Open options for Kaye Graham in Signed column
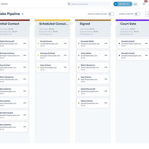Screen dimensions: 149x149 point(106,79)
